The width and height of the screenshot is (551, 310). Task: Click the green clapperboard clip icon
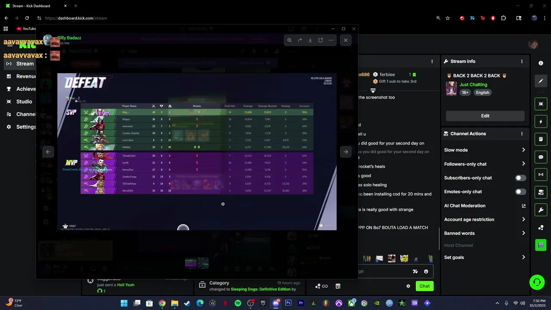click(x=541, y=245)
